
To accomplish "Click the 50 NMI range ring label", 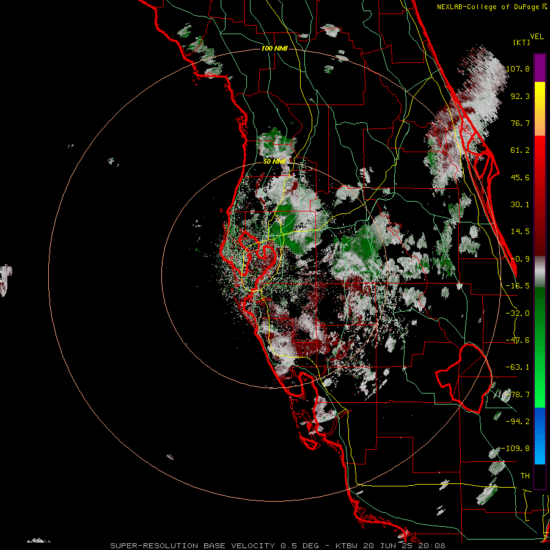I will [274, 161].
